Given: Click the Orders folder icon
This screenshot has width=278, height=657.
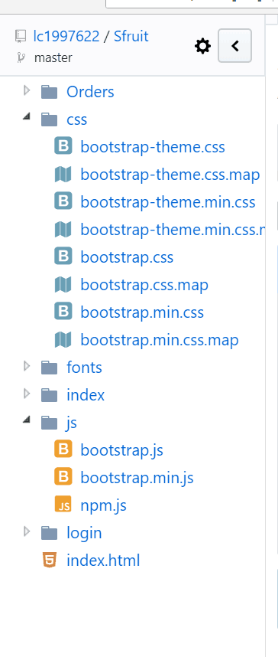Looking at the screenshot, I should [x=50, y=92].
